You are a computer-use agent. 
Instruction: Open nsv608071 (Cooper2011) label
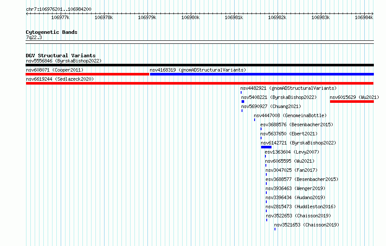[55, 70]
